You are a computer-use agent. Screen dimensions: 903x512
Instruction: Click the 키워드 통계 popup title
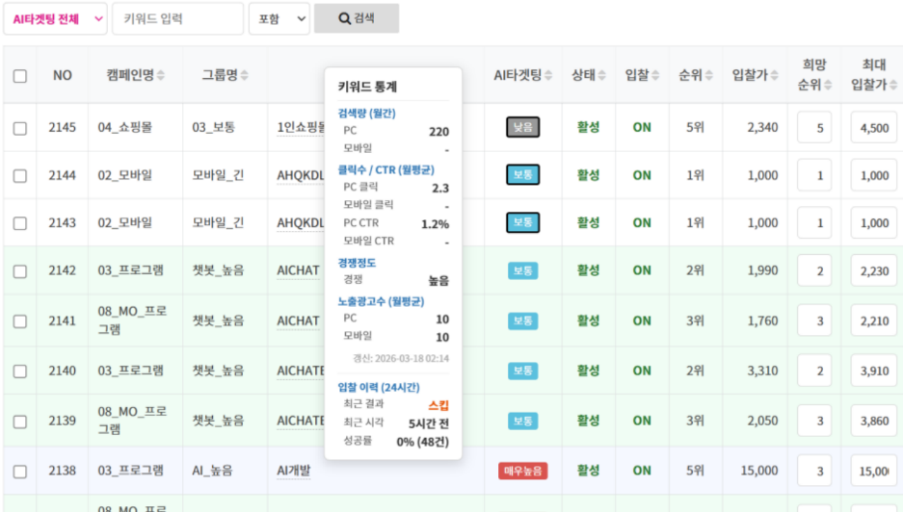pyautogui.click(x=367, y=87)
